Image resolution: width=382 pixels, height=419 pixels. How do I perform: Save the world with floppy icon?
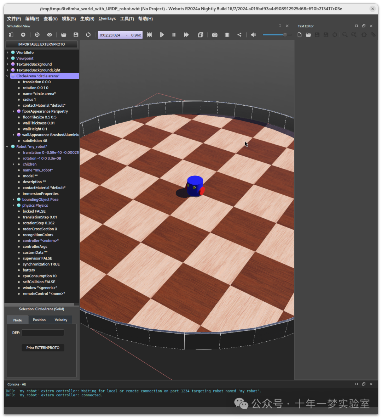point(76,35)
